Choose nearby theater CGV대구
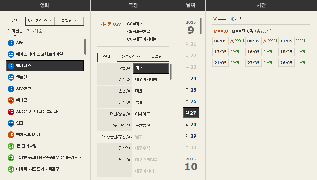 click(x=135, y=24)
